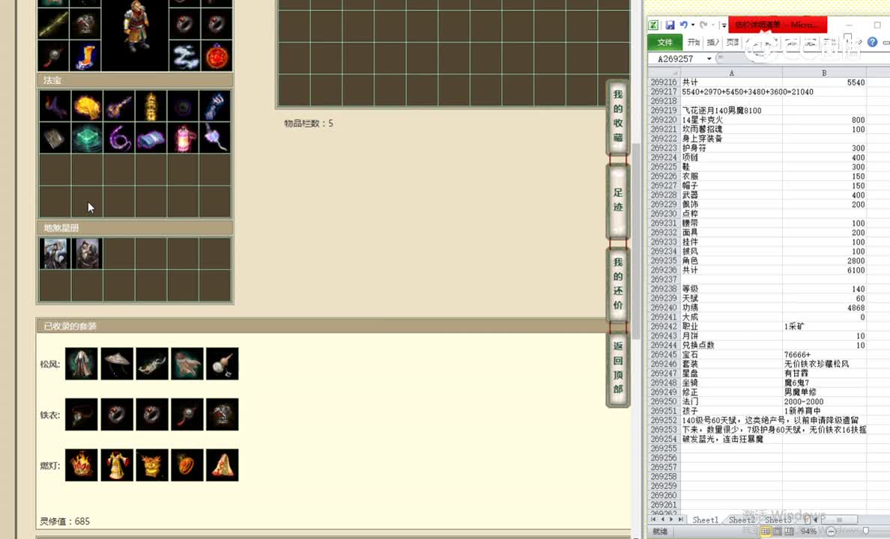Viewport: 890px width, 539px height.
Task: Open Undo history dropdown arrow in Excel
Action: tap(692, 25)
